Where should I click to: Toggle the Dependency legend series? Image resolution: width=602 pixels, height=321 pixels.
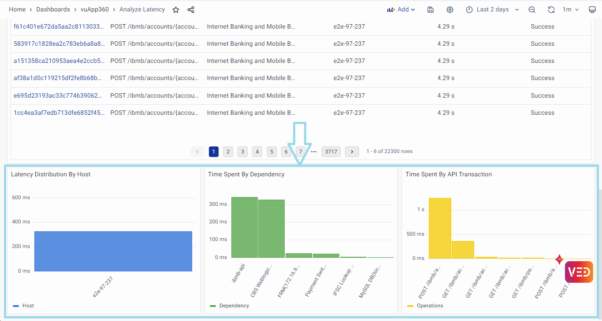pos(234,306)
